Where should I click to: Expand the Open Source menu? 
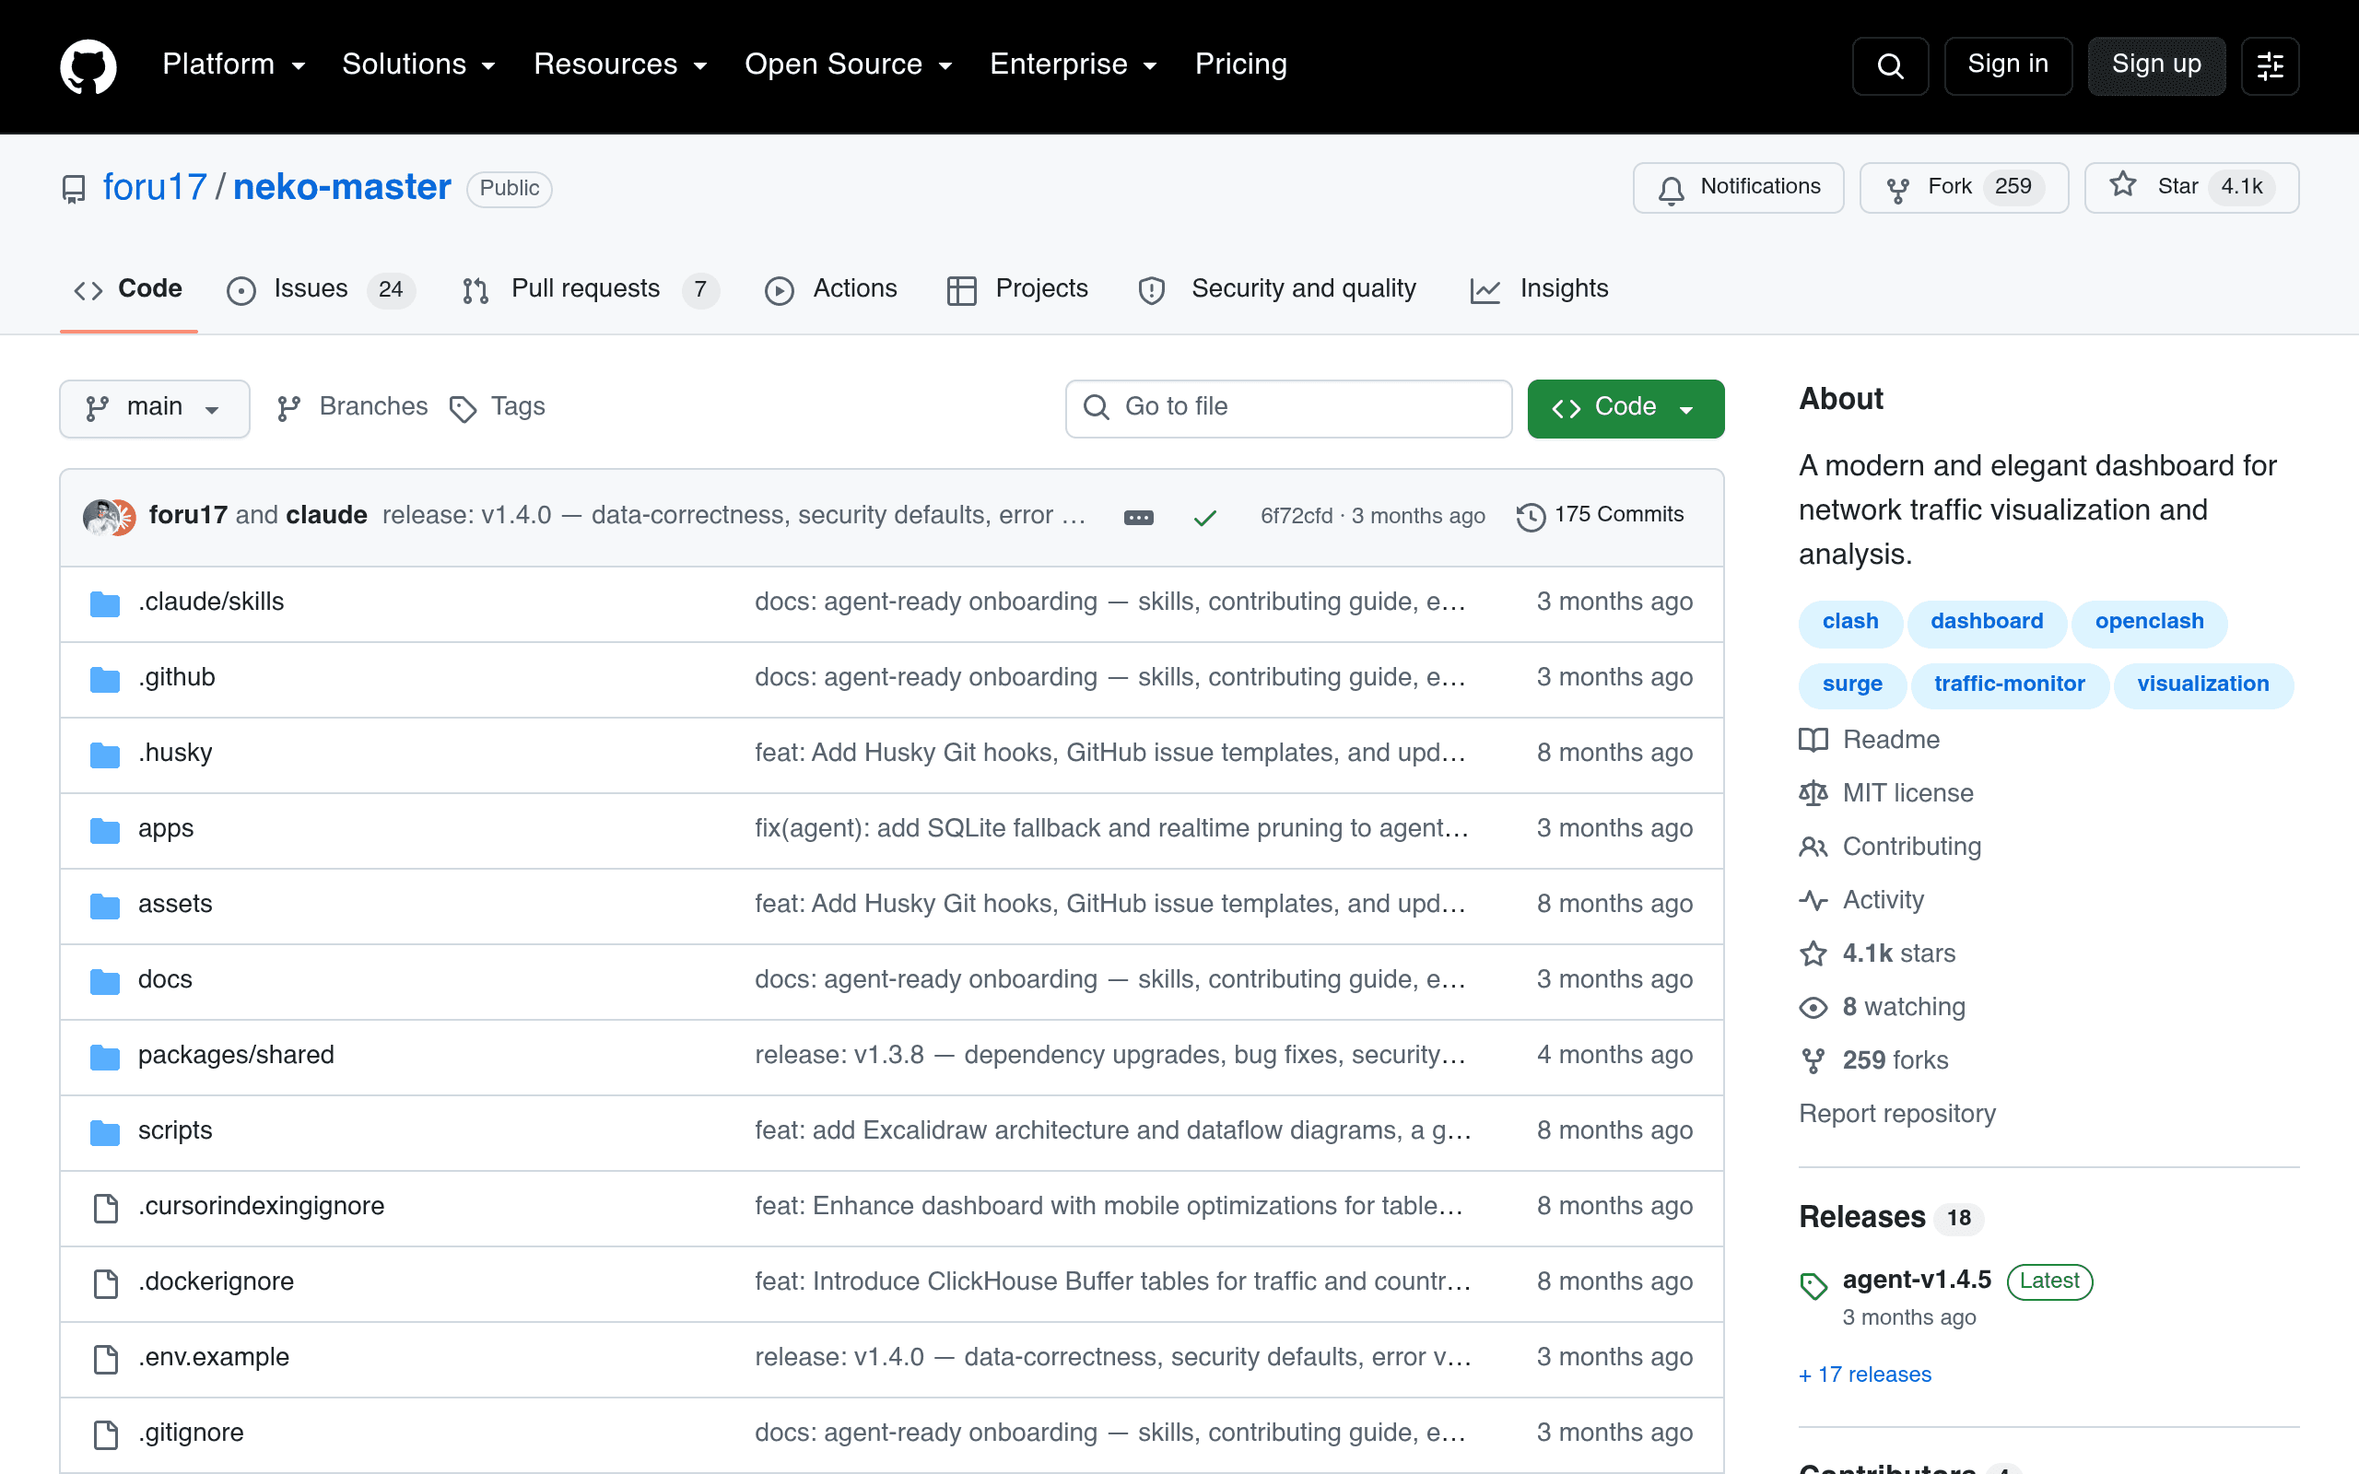[x=848, y=64]
